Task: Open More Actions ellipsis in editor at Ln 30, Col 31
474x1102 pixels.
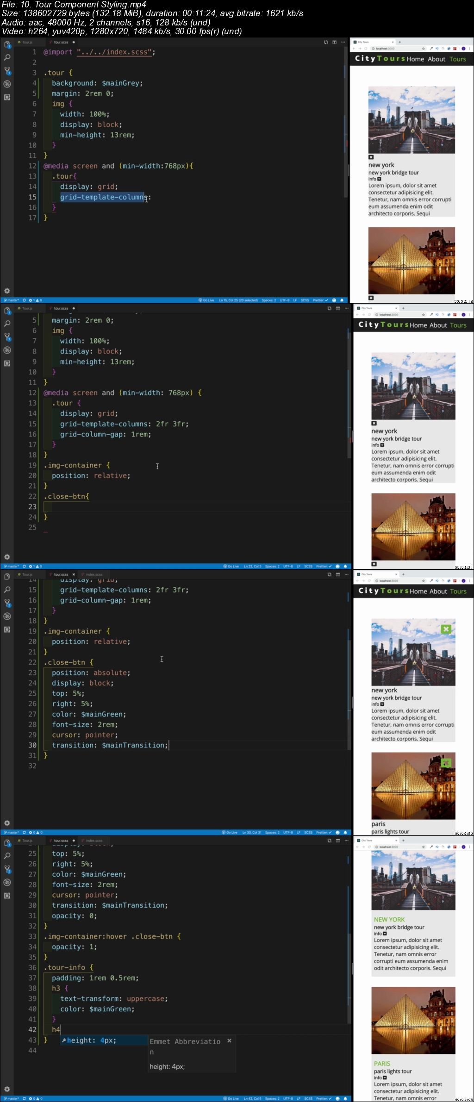Action: pyautogui.click(x=346, y=574)
